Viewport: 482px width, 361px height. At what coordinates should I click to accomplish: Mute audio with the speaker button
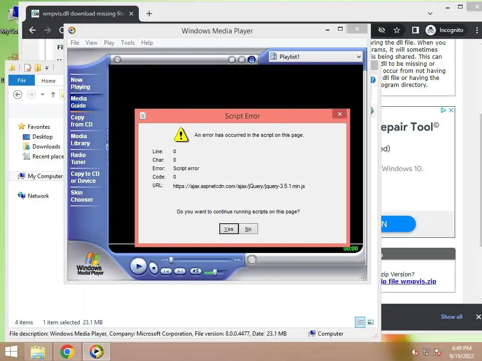pos(195,271)
